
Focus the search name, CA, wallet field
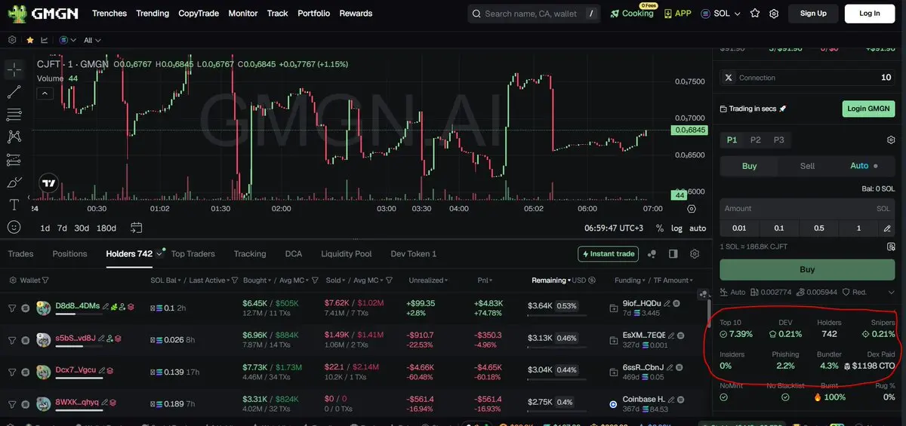point(534,14)
